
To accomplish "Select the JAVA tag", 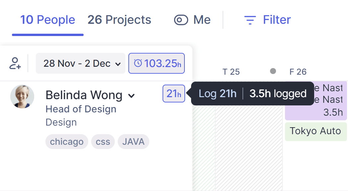I will coord(133,142).
